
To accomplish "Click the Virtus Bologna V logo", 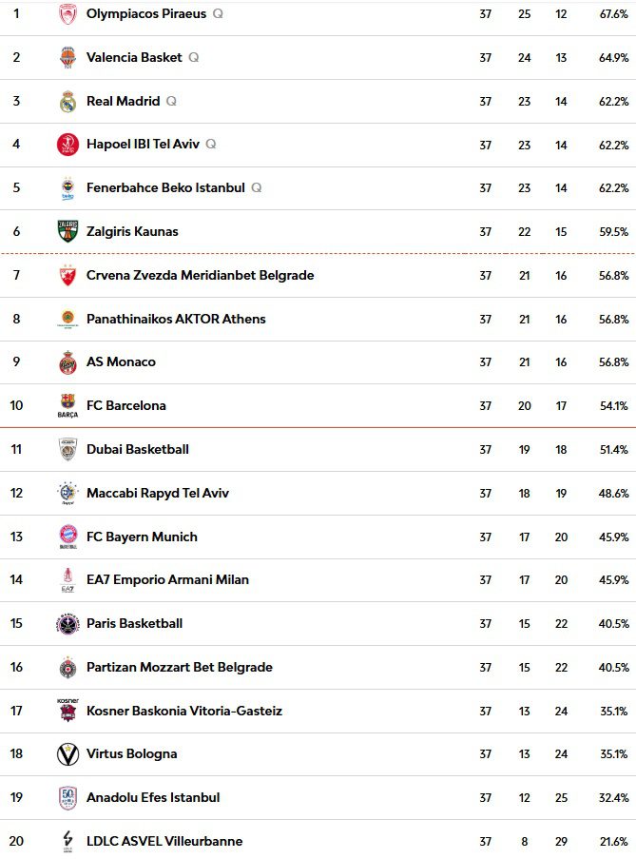I will click(x=67, y=754).
